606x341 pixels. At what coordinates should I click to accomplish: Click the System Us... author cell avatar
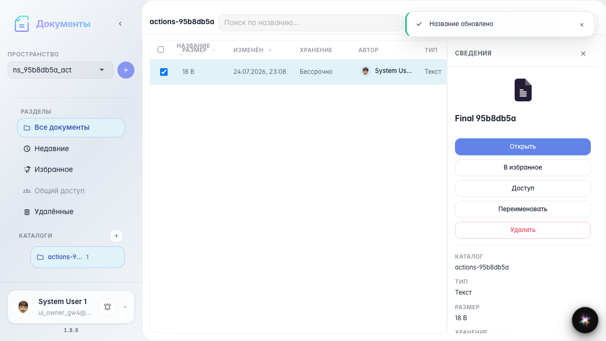click(x=365, y=71)
